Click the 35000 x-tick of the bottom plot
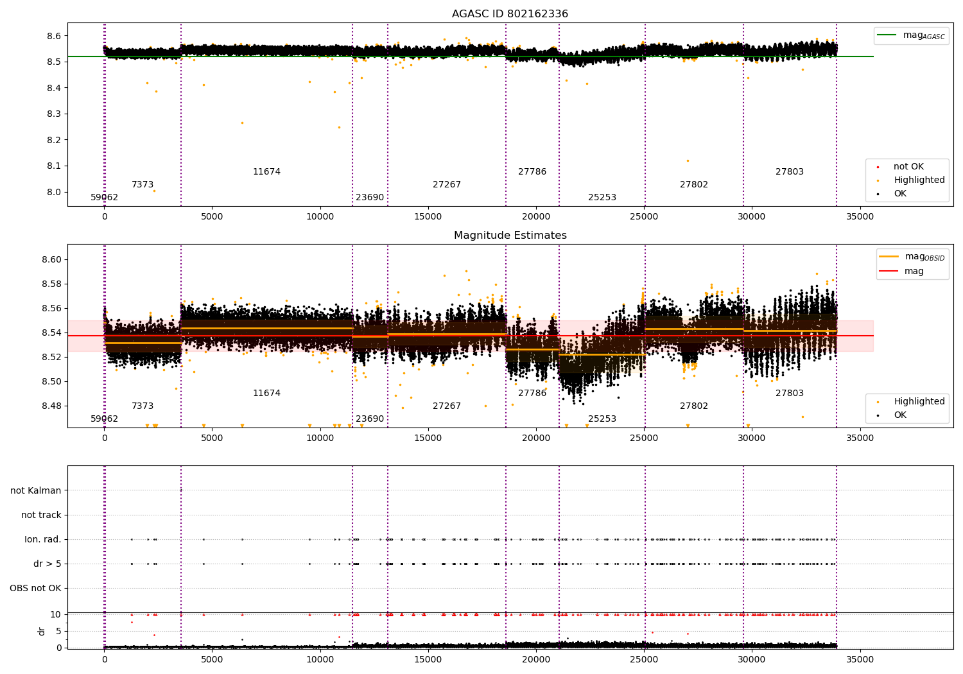 (x=860, y=660)
